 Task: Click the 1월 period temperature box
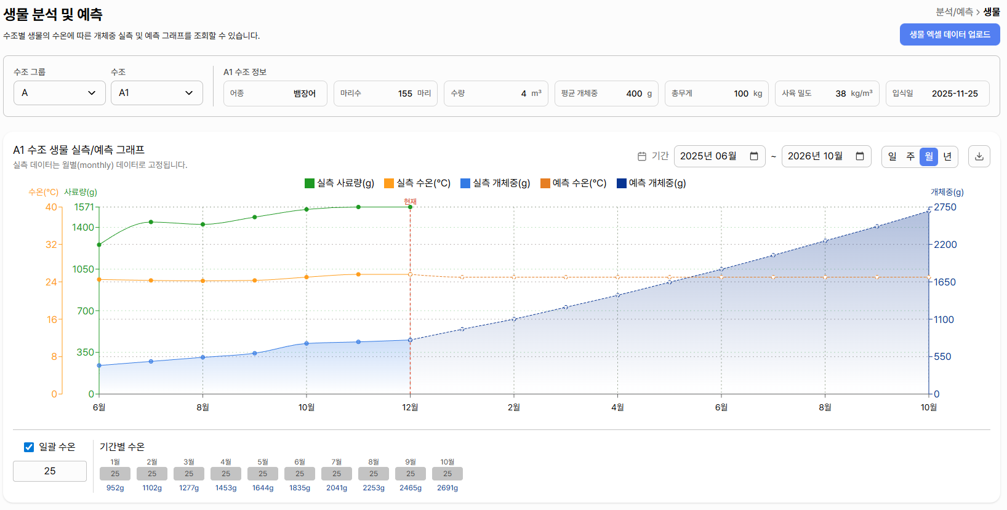(x=115, y=474)
